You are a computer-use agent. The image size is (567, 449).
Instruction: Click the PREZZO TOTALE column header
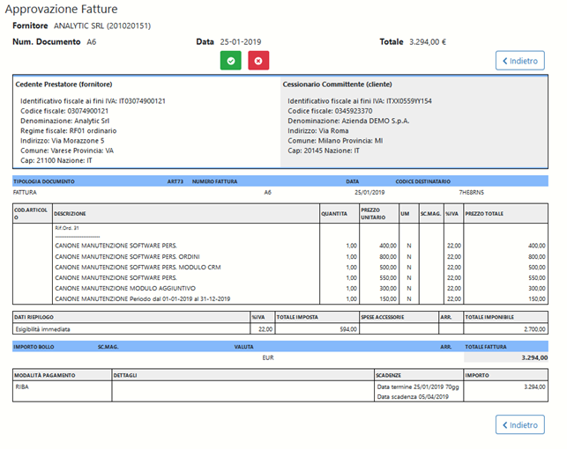click(484, 213)
